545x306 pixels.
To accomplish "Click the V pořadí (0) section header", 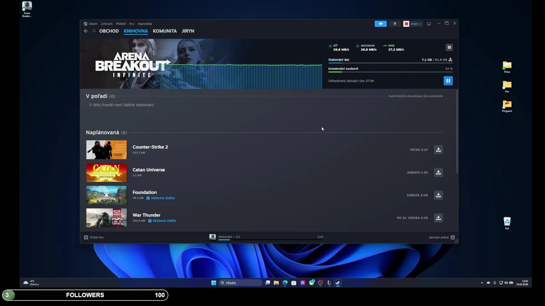I will tap(100, 96).
